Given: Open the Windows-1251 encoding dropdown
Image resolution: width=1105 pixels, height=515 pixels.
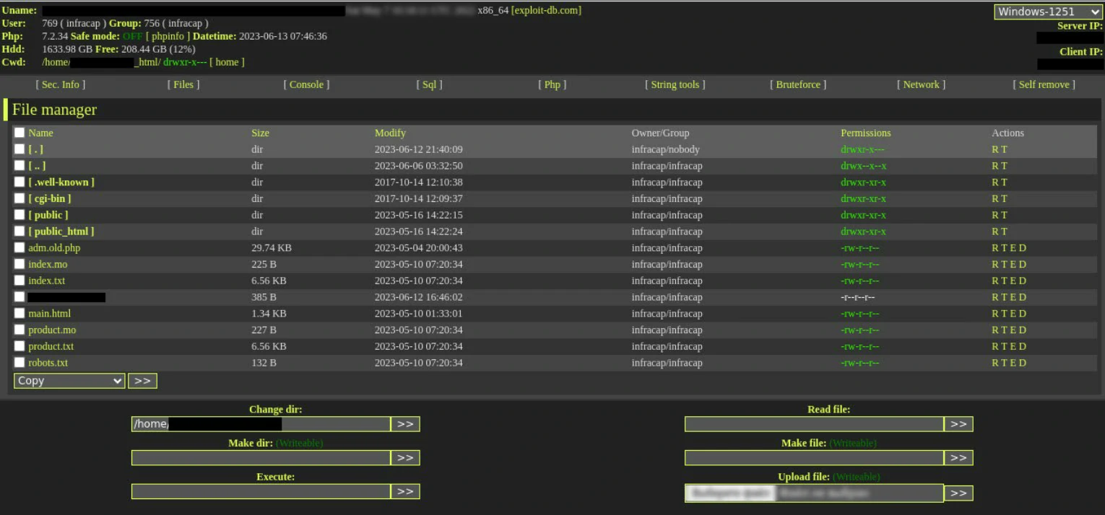Looking at the screenshot, I should (1047, 12).
